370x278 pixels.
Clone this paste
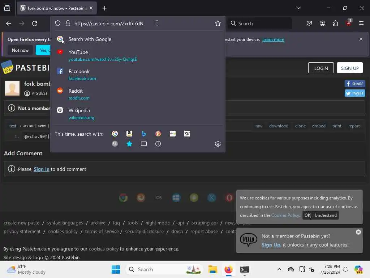click(x=300, y=126)
